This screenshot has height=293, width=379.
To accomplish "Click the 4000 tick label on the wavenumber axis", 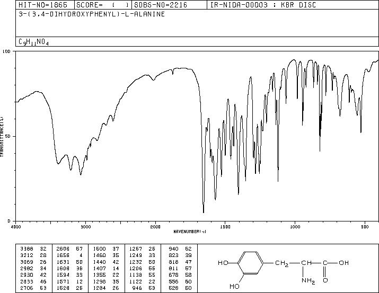I will (16, 227).
